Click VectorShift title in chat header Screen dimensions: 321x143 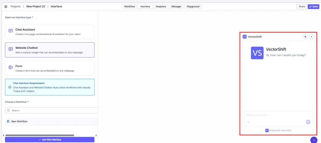[x=255, y=37]
